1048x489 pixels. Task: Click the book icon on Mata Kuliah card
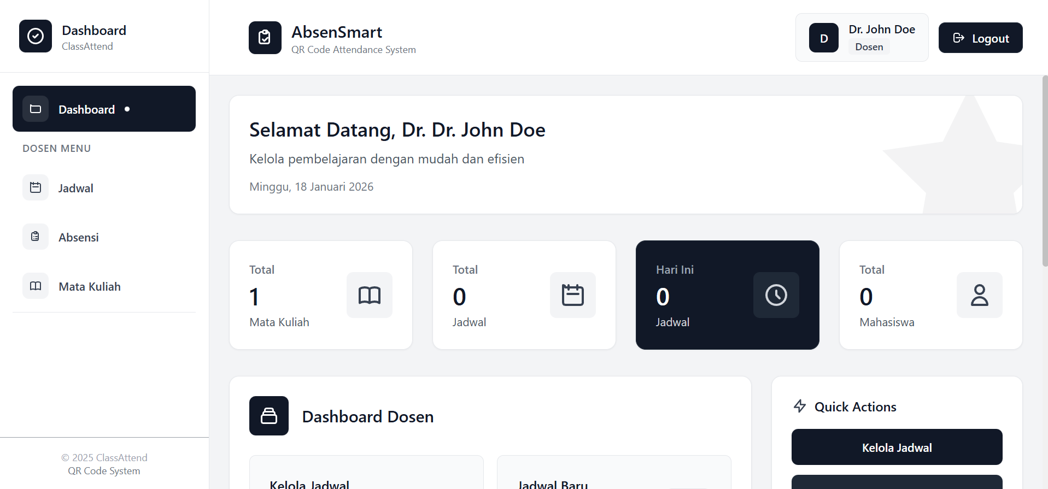[x=370, y=295]
